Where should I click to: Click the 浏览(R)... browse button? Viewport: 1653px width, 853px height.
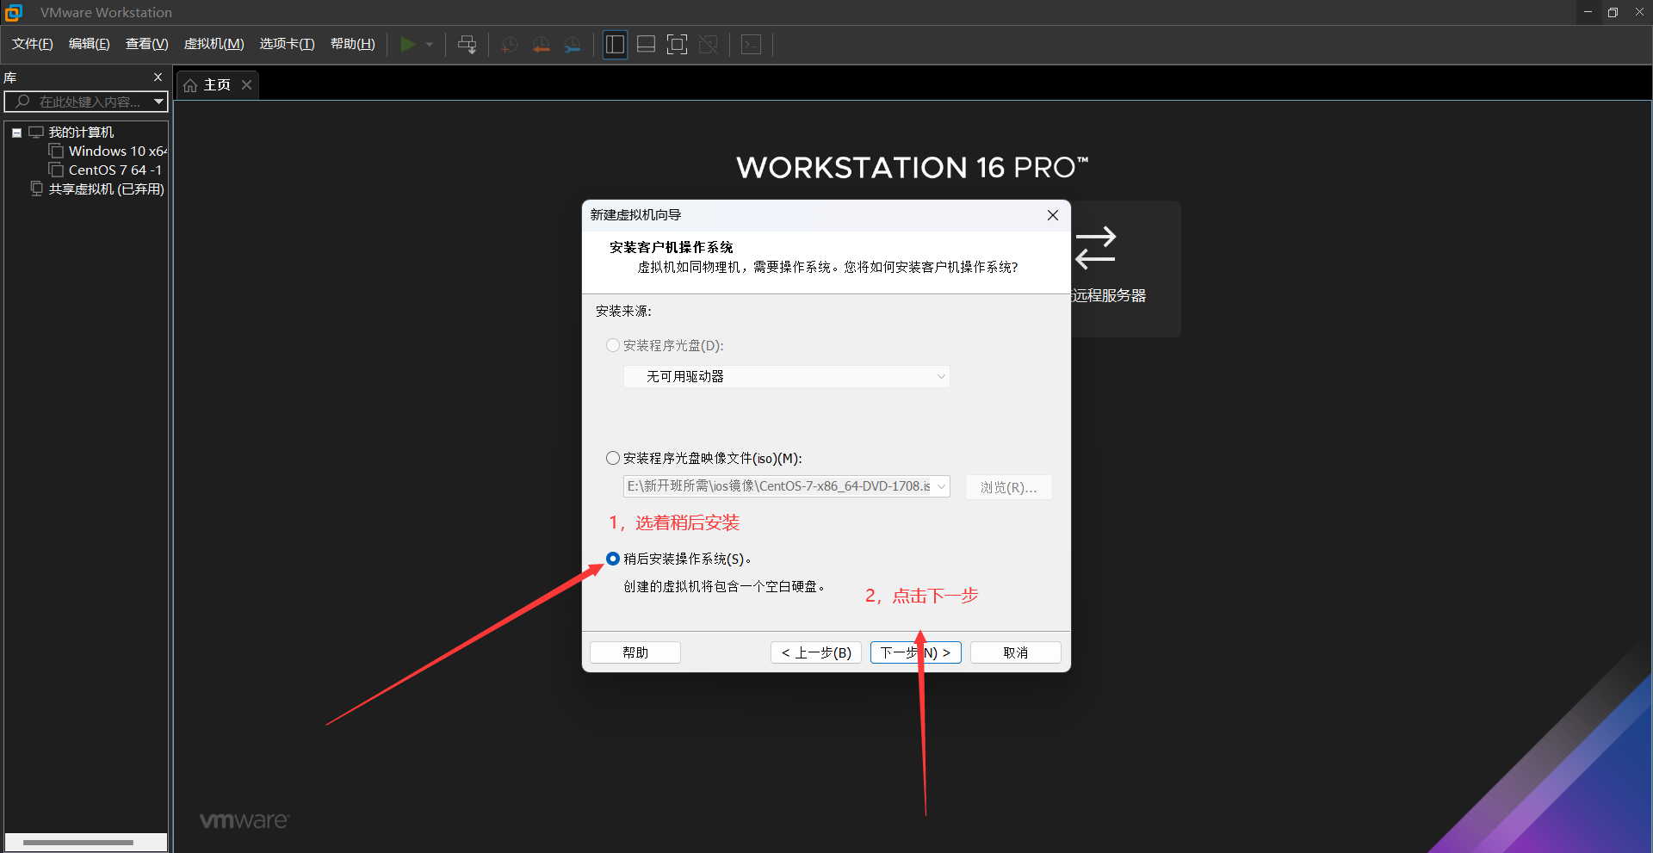tap(1009, 487)
